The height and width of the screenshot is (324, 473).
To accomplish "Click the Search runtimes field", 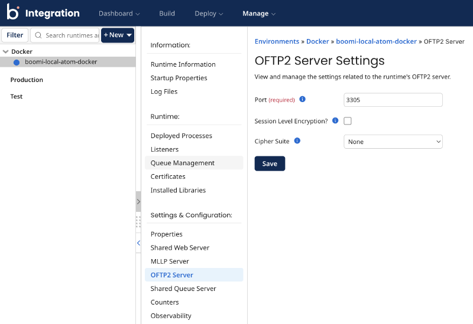I will (65, 35).
